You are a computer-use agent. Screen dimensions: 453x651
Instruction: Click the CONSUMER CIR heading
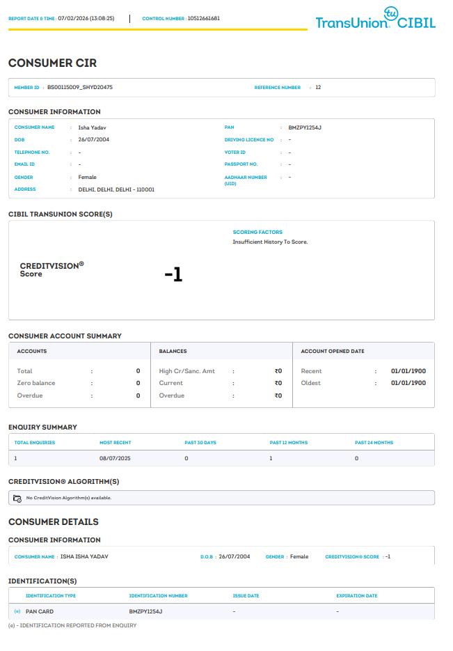53,63
